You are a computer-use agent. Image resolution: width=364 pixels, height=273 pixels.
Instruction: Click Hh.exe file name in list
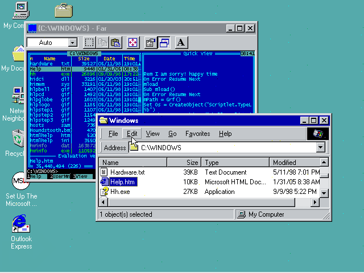[x=120, y=192]
